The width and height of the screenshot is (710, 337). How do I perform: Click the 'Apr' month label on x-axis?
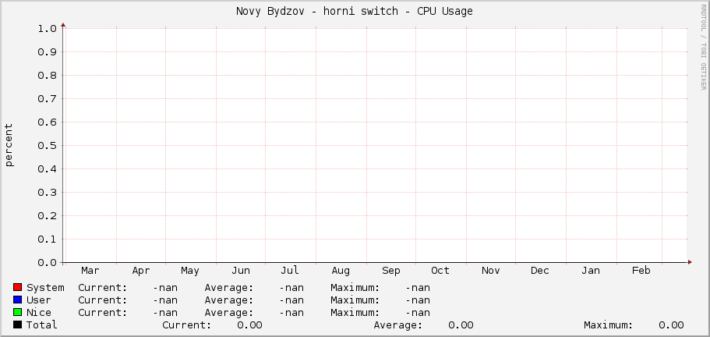click(141, 271)
